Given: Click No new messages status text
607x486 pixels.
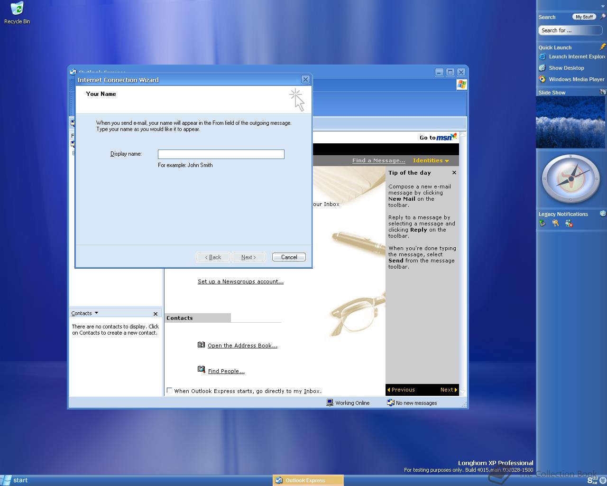Looking at the screenshot, I should click(416, 403).
